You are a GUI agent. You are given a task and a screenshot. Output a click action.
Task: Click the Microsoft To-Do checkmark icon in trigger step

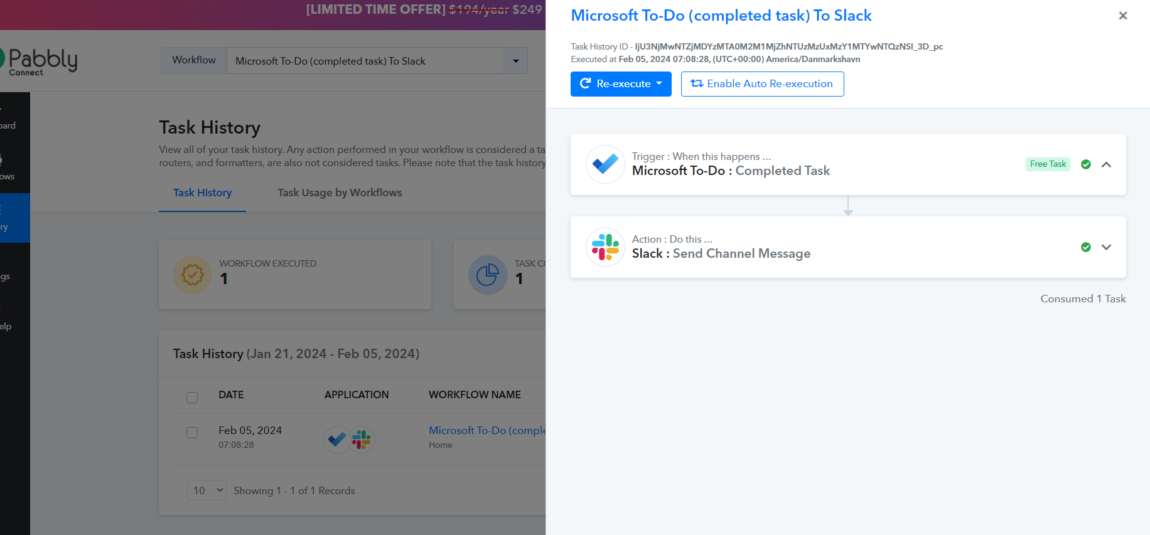pyautogui.click(x=605, y=164)
